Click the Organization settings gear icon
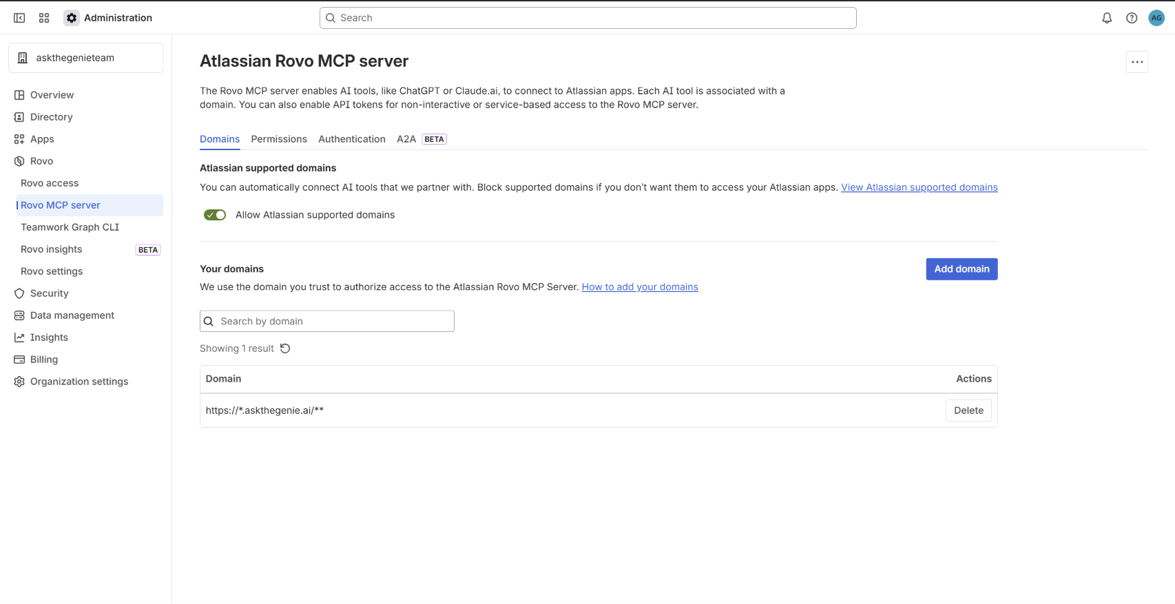This screenshot has height=604, width=1175. coord(19,382)
